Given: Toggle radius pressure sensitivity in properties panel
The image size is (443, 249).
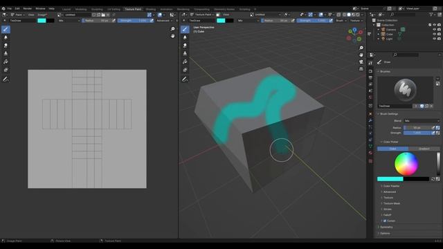Looking at the screenshot, I should [433, 128].
